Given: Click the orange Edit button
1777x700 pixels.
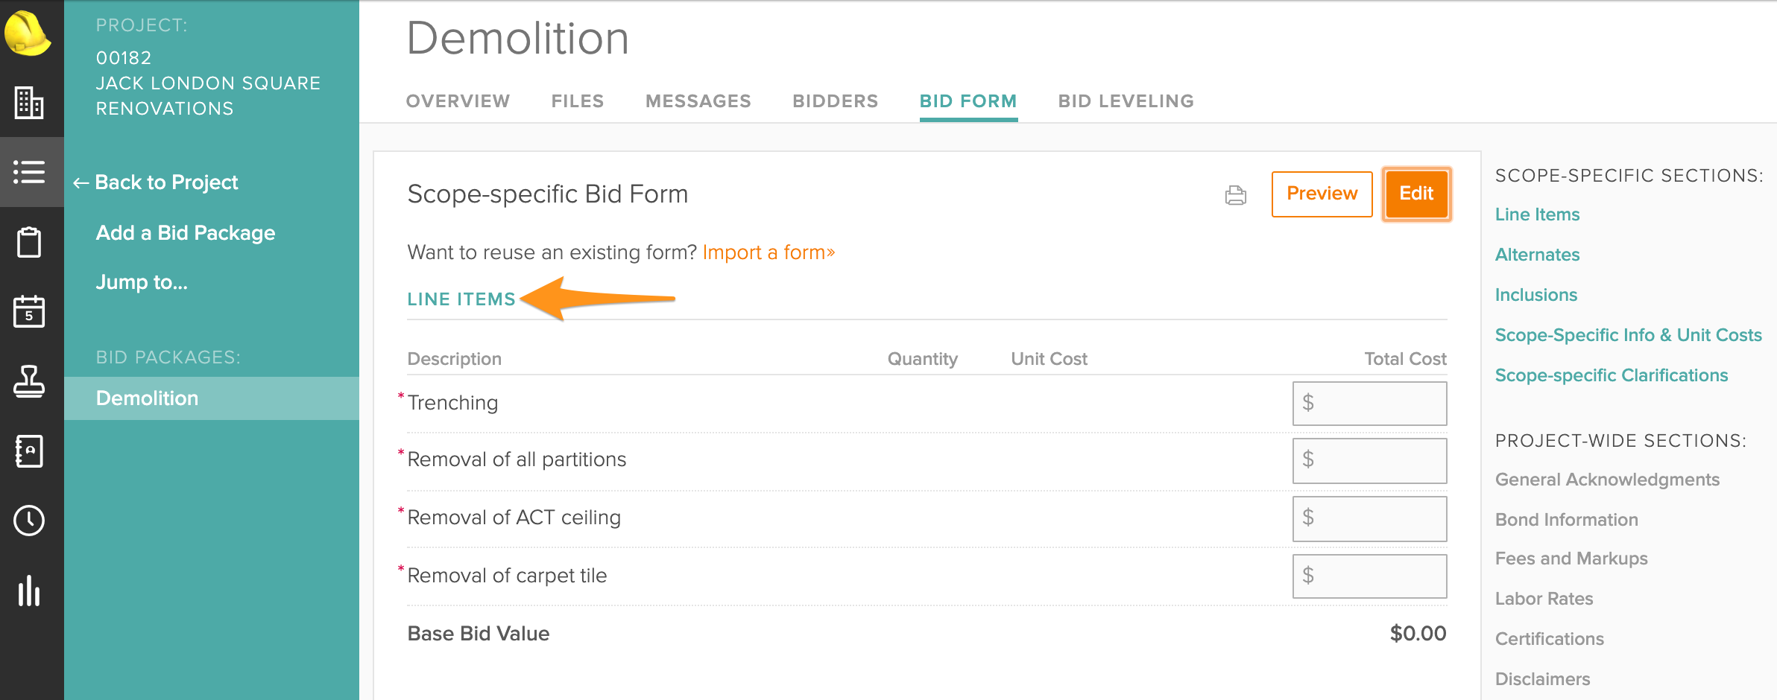Looking at the screenshot, I should pos(1416,194).
